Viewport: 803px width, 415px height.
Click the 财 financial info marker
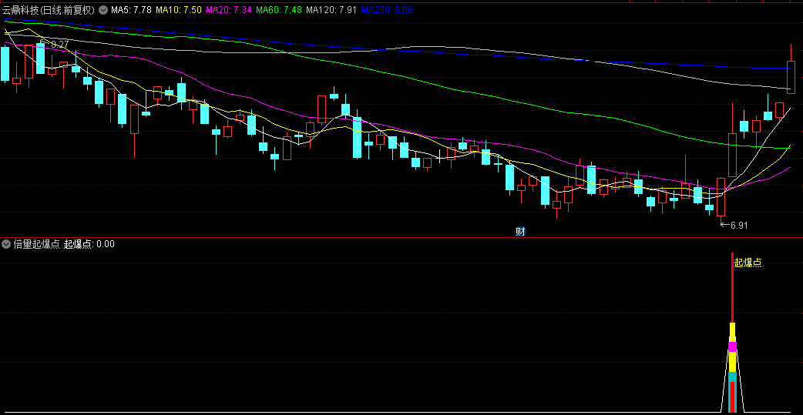[520, 231]
